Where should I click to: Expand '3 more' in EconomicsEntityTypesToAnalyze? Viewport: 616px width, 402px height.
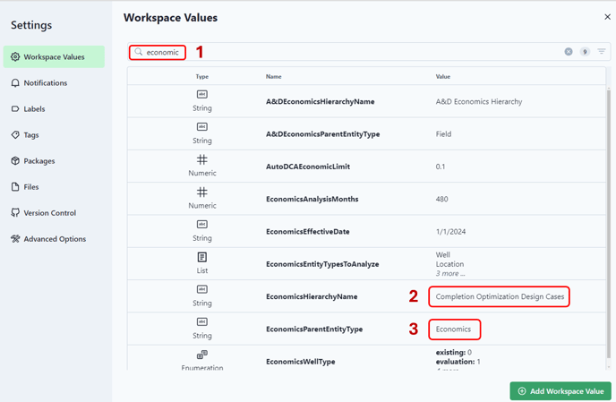pos(449,273)
